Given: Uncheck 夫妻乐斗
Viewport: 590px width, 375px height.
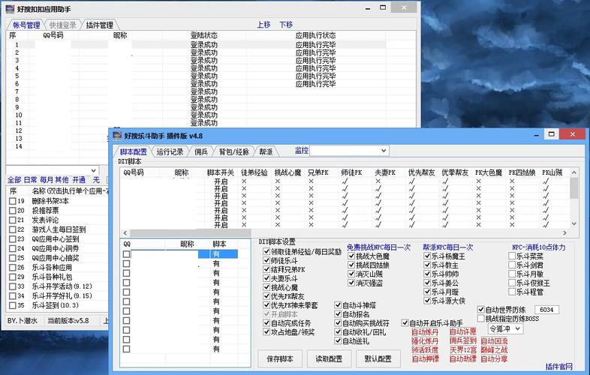Looking at the screenshot, I should (266, 278).
